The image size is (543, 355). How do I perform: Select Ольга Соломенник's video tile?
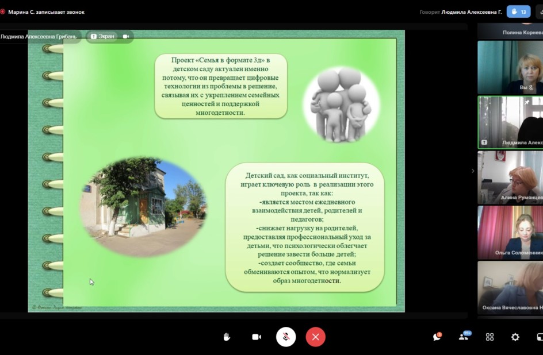coord(510,233)
